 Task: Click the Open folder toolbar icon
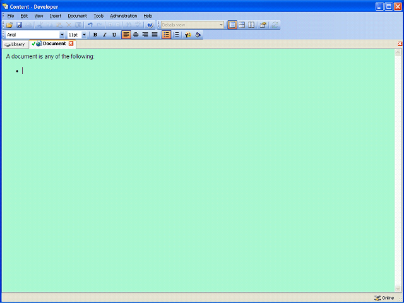(x=9, y=25)
